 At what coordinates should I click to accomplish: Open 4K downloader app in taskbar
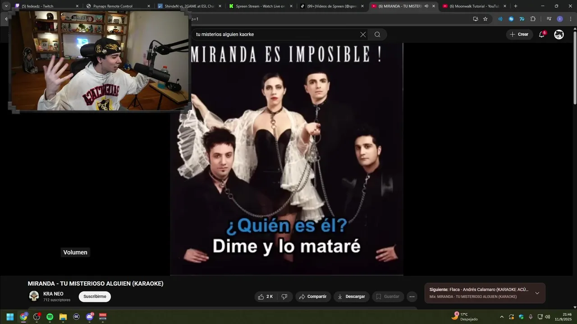click(x=76, y=317)
